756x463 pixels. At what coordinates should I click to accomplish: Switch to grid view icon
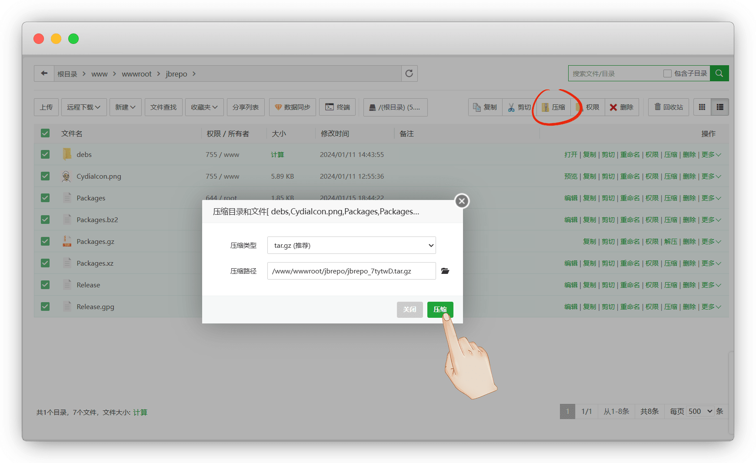pyautogui.click(x=702, y=107)
